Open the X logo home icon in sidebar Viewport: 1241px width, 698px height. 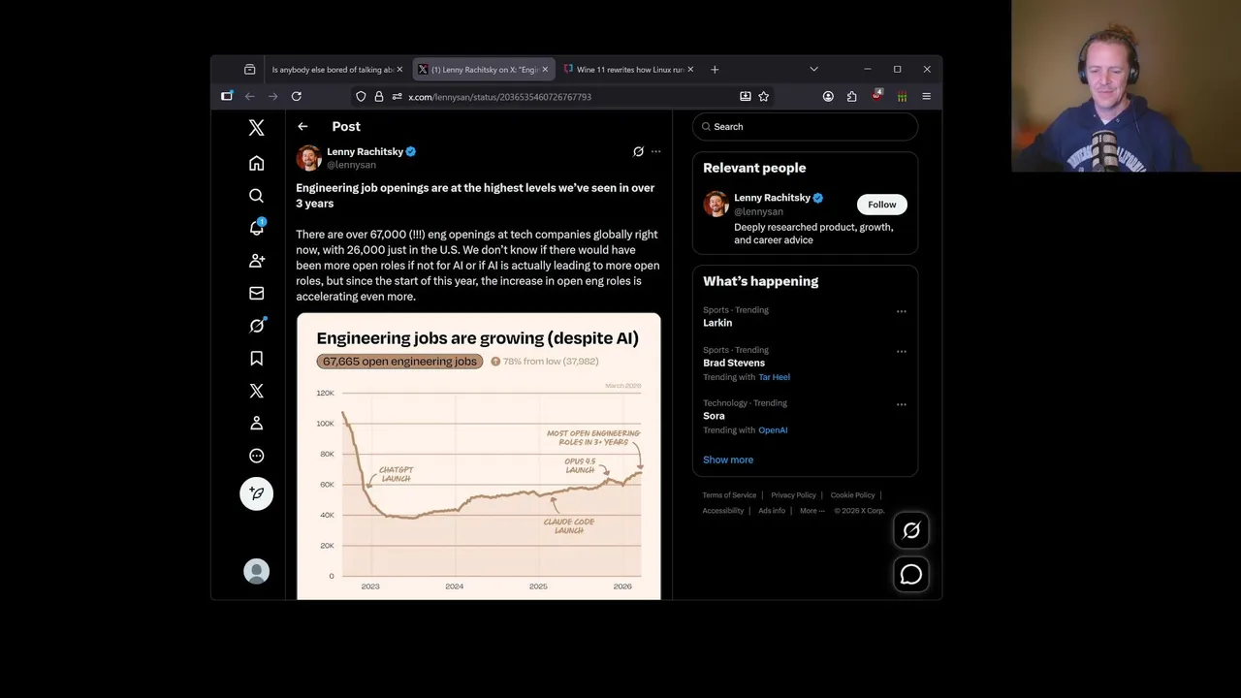coord(256,128)
